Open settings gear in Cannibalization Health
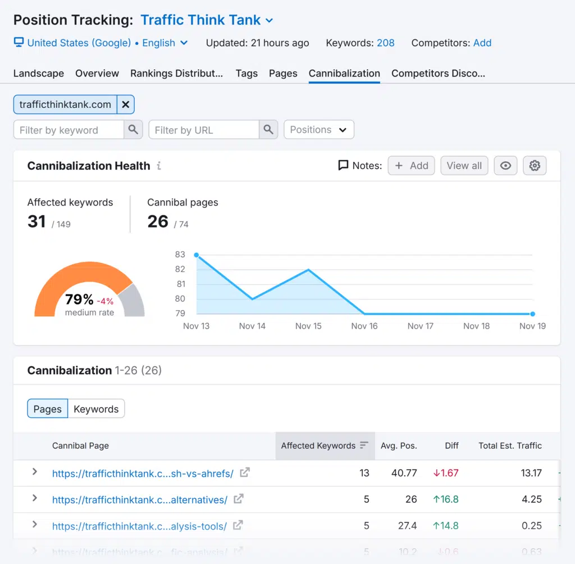 click(535, 166)
